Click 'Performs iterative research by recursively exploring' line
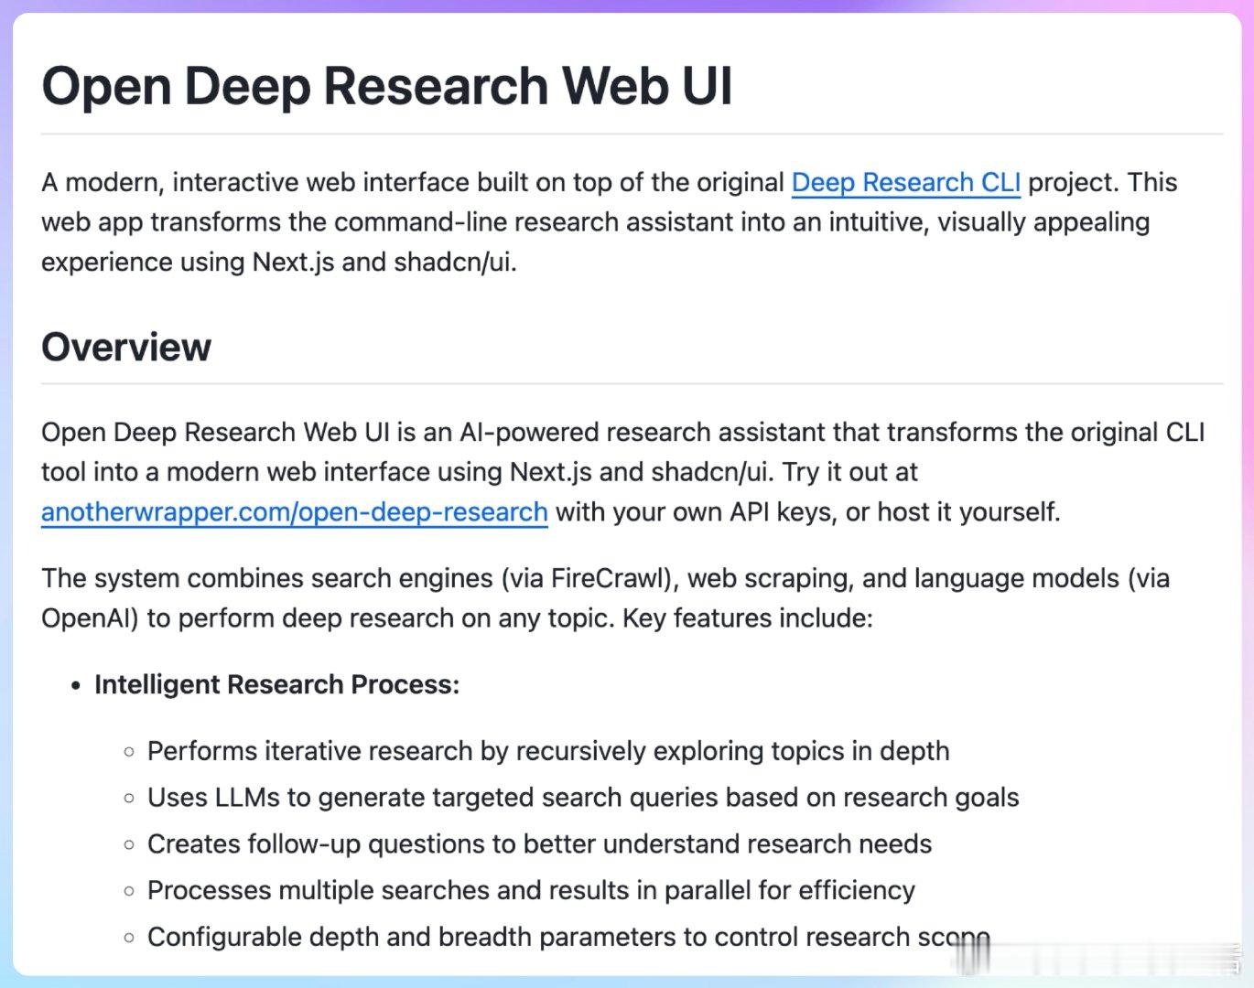 tap(548, 751)
